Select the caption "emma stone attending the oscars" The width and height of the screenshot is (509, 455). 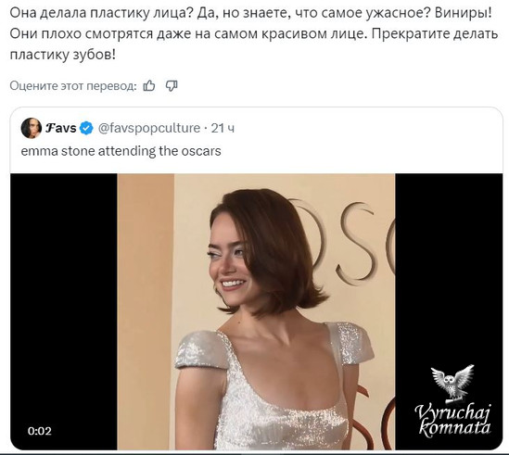(121, 151)
